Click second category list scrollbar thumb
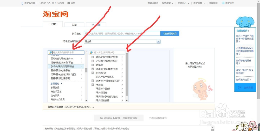 pyautogui.click(x=127, y=75)
